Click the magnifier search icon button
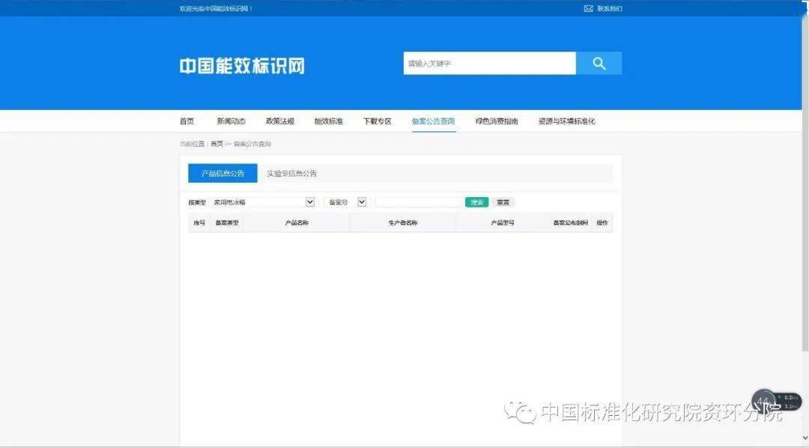The width and height of the screenshot is (809, 448). [599, 63]
